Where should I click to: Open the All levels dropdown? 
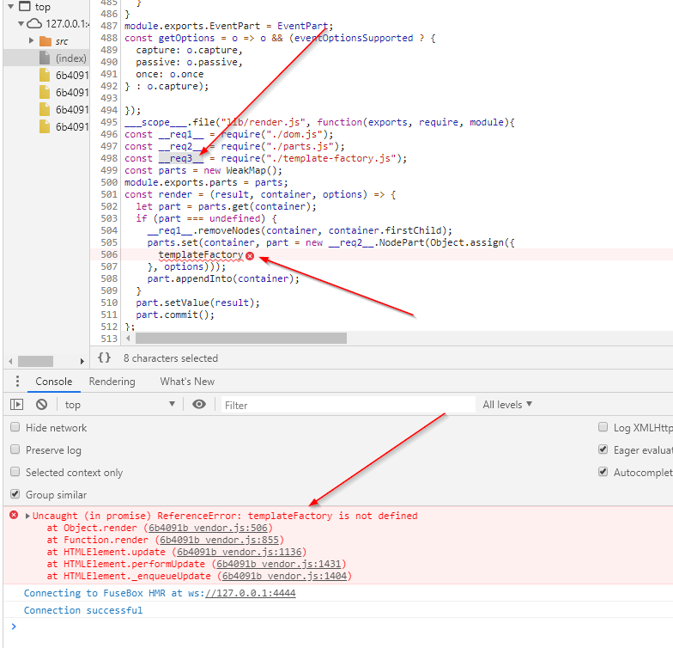(507, 404)
